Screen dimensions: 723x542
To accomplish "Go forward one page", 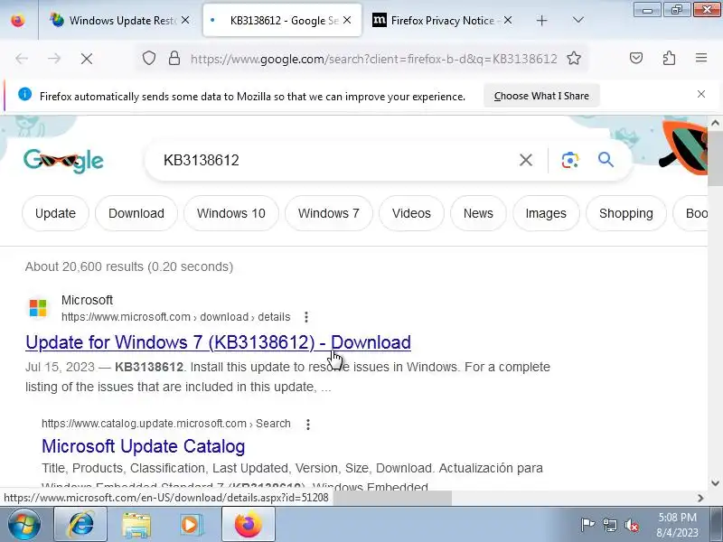I will [54, 59].
